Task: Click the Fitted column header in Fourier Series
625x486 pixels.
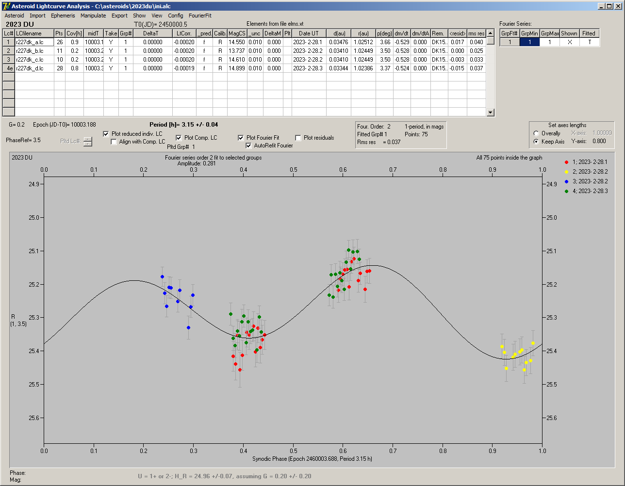Action: (589, 33)
